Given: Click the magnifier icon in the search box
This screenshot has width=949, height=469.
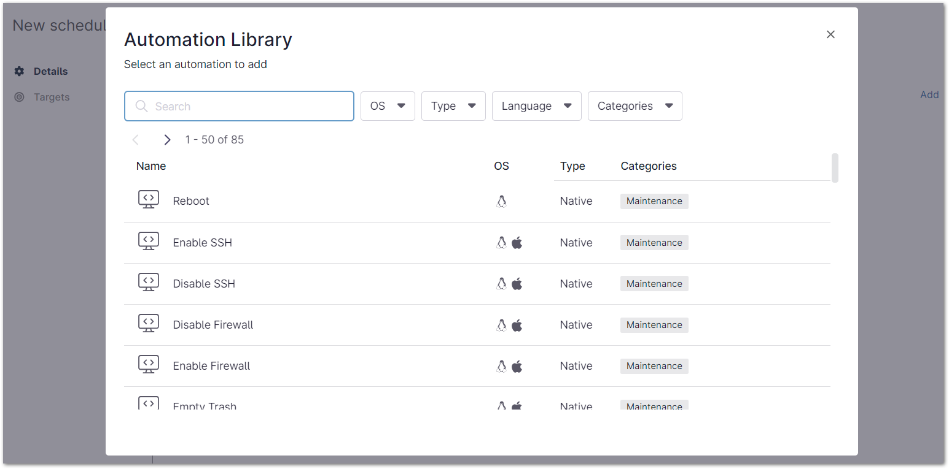Looking at the screenshot, I should coord(141,106).
